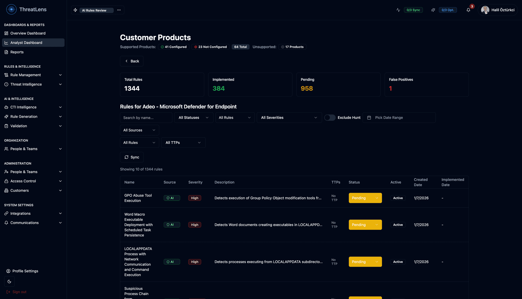Image resolution: width=522 pixels, height=299 pixels.
Task: Click the Profile Settings user icon
Action: [8, 271]
